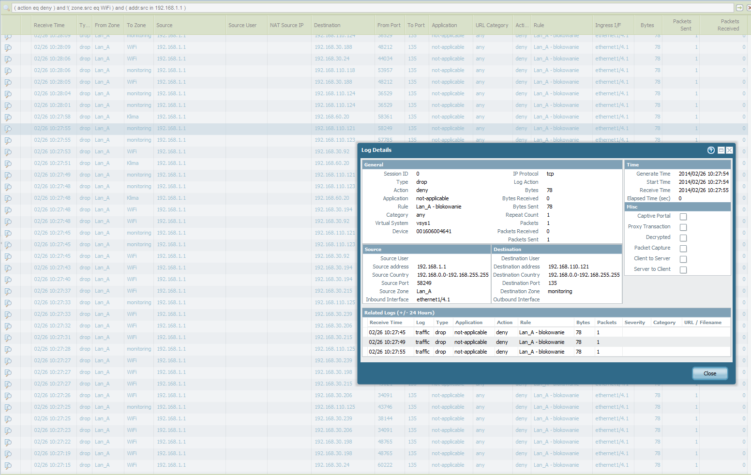Open log details icon for the 10:27:15 row
Screen dimensions: 751x475
(8, 465)
